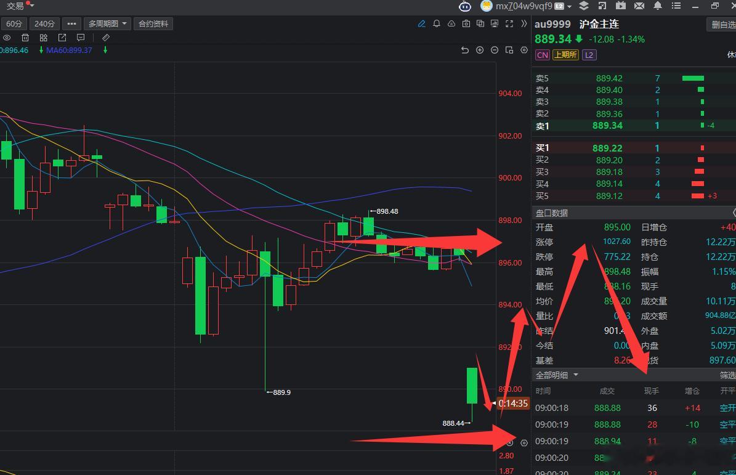Viewport: 736px width, 475px height.
Task: Click the 时间 column header in trade details
Action: point(543,391)
